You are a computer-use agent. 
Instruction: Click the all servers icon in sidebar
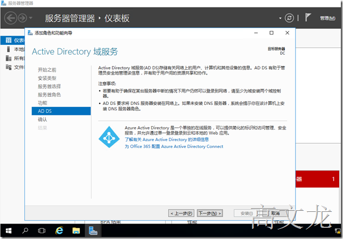pyautogui.click(x=9, y=59)
